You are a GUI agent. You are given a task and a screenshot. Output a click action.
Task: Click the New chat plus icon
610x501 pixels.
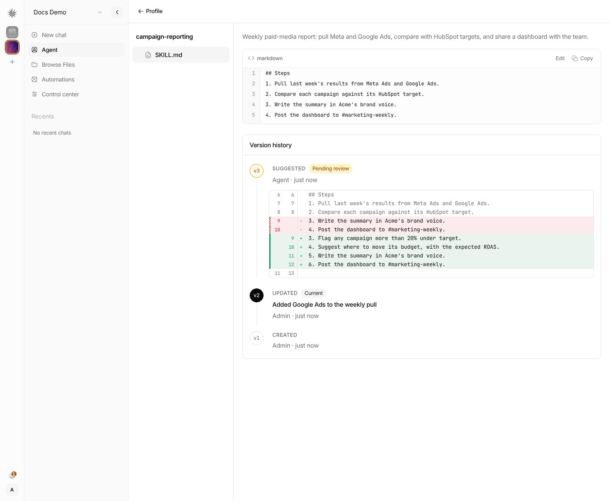coord(34,35)
